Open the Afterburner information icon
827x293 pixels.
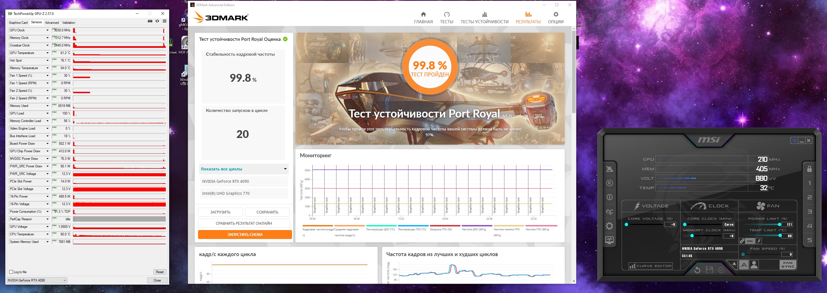tap(609, 197)
